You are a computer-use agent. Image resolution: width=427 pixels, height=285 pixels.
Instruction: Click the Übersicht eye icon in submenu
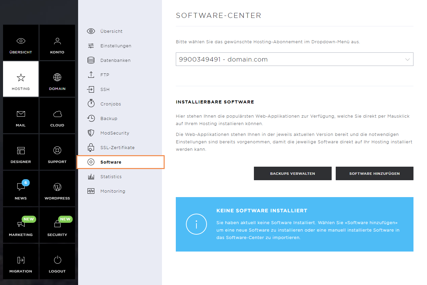[x=91, y=31]
